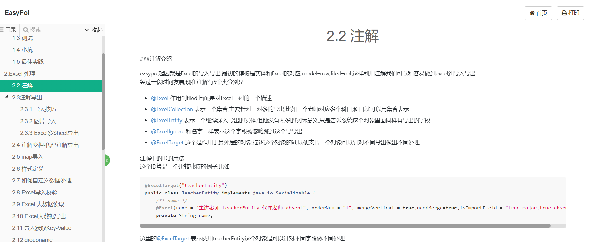
Task: Click the 打印 print button
Action: point(570,13)
